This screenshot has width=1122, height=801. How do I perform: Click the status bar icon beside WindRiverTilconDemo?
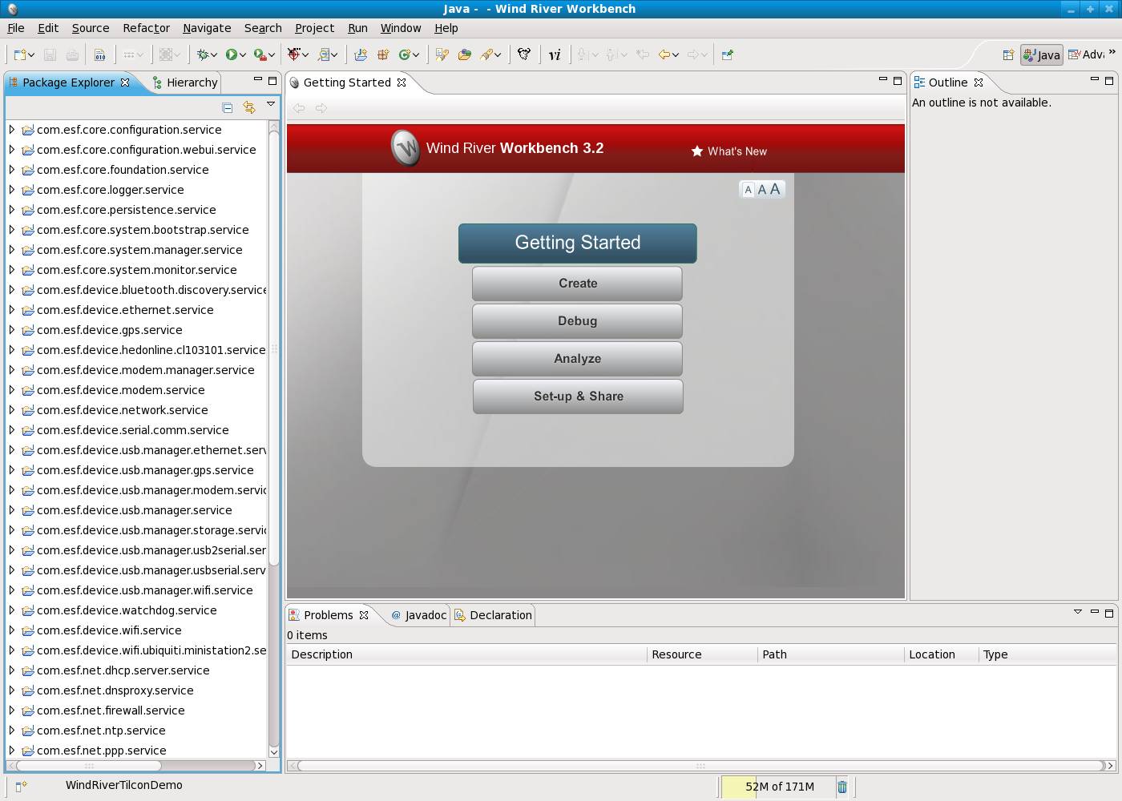point(22,787)
